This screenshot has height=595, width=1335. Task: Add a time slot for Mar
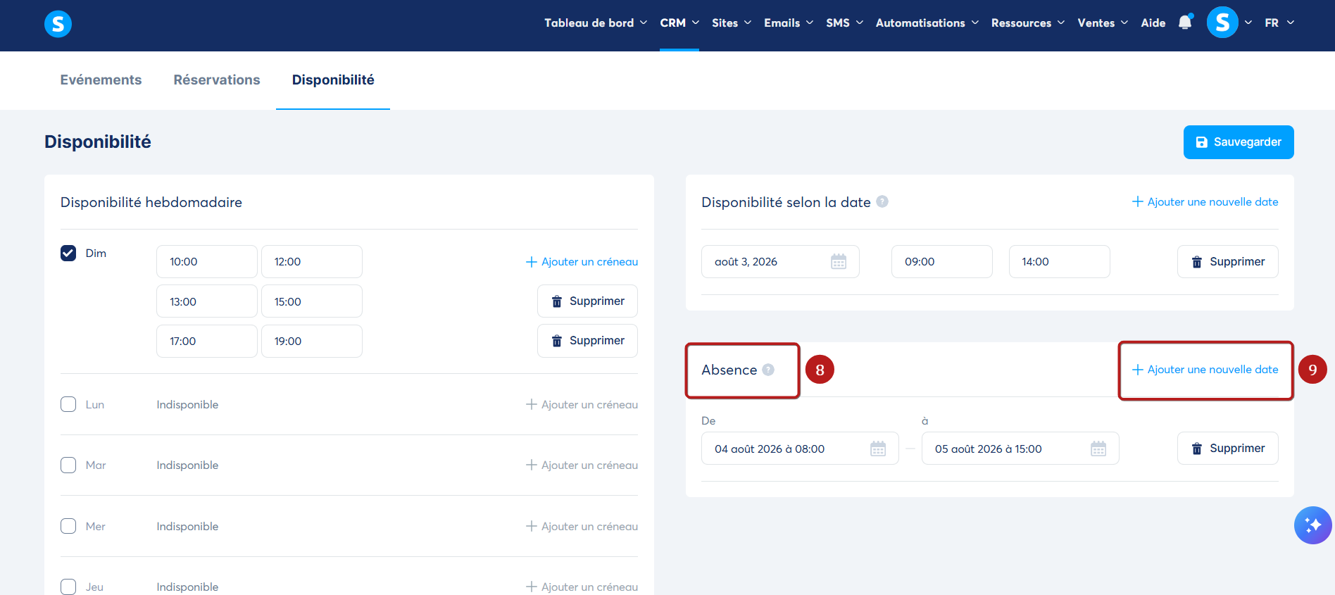click(582, 465)
